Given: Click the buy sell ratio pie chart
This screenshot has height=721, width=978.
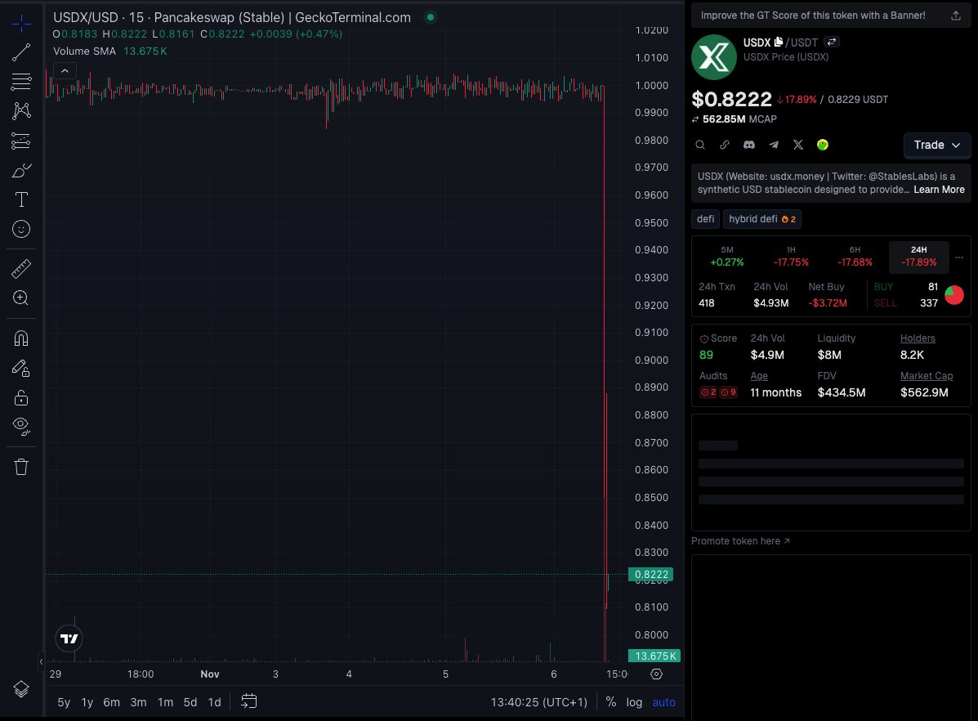Looking at the screenshot, I should point(954,294).
